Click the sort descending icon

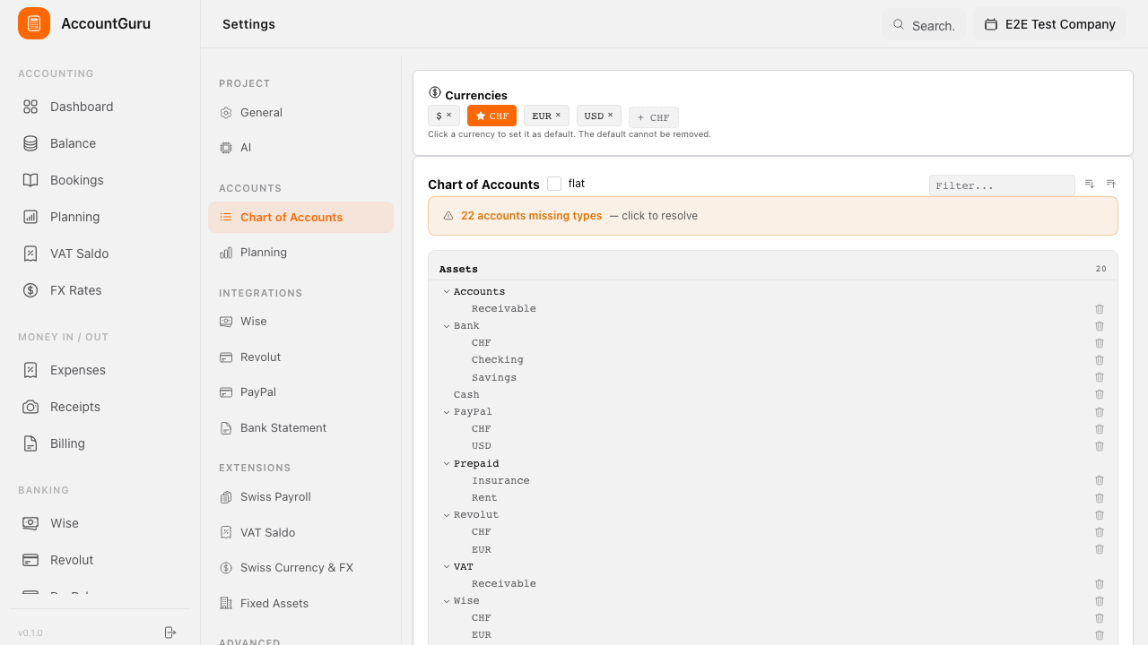coord(1090,184)
